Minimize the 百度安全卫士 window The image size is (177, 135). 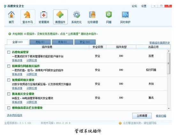[x=154, y=6]
